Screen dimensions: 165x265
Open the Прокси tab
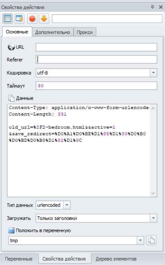(85, 32)
